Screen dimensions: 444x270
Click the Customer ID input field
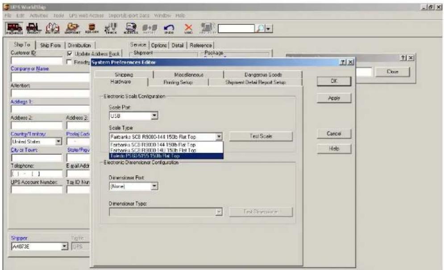coord(37,60)
